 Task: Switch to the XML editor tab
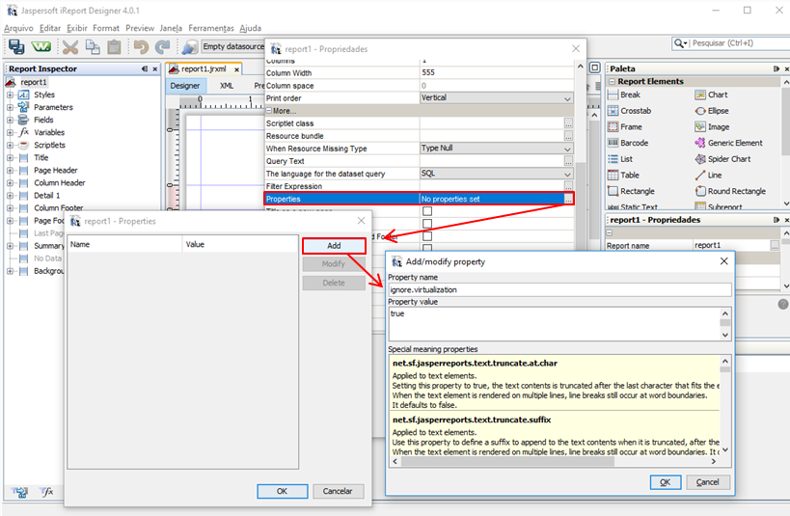point(227,86)
